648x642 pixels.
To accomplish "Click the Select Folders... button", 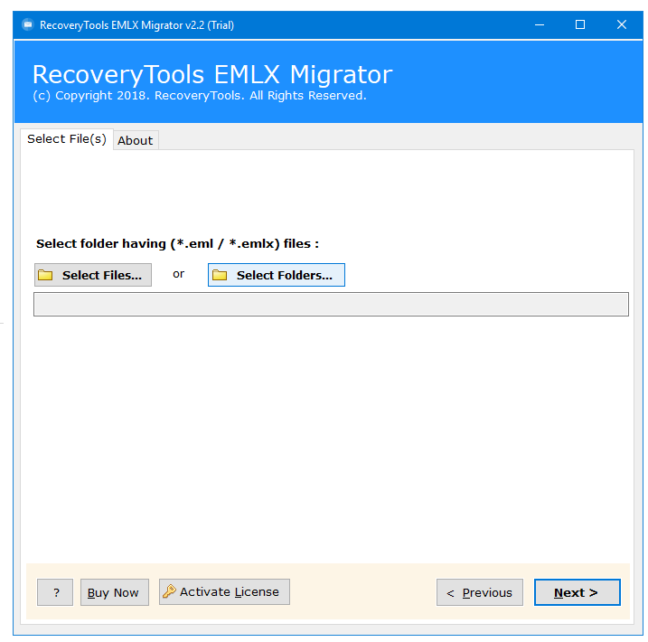I will coord(276,275).
